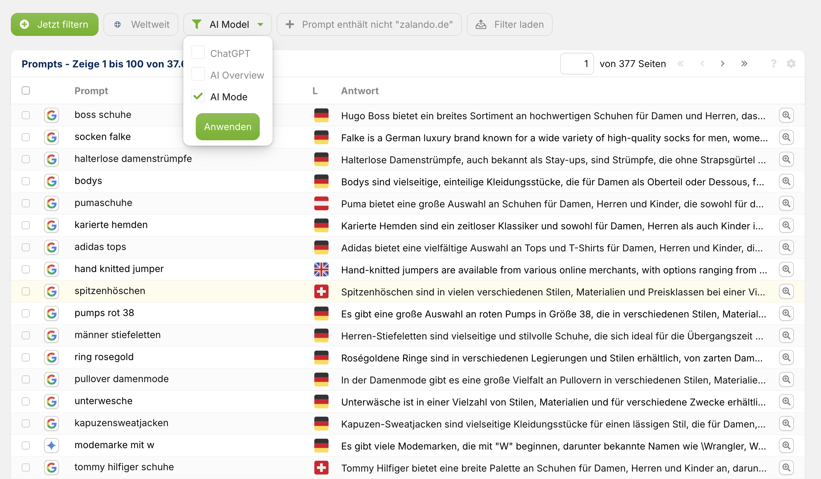This screenshot has width=821, height=479.
Task: Click Google icon next to pumaschuhe
Action: click(x=51, y=203)
